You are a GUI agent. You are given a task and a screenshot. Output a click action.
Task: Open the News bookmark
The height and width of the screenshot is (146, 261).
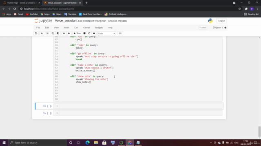(x=57, y=14)
